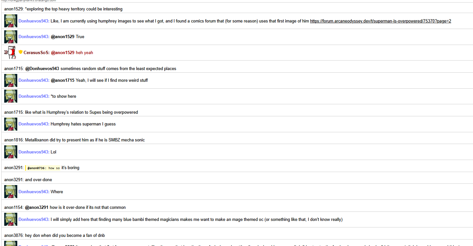
Task: Click the CerasusSoS username
Action: [x=36, y=52]
